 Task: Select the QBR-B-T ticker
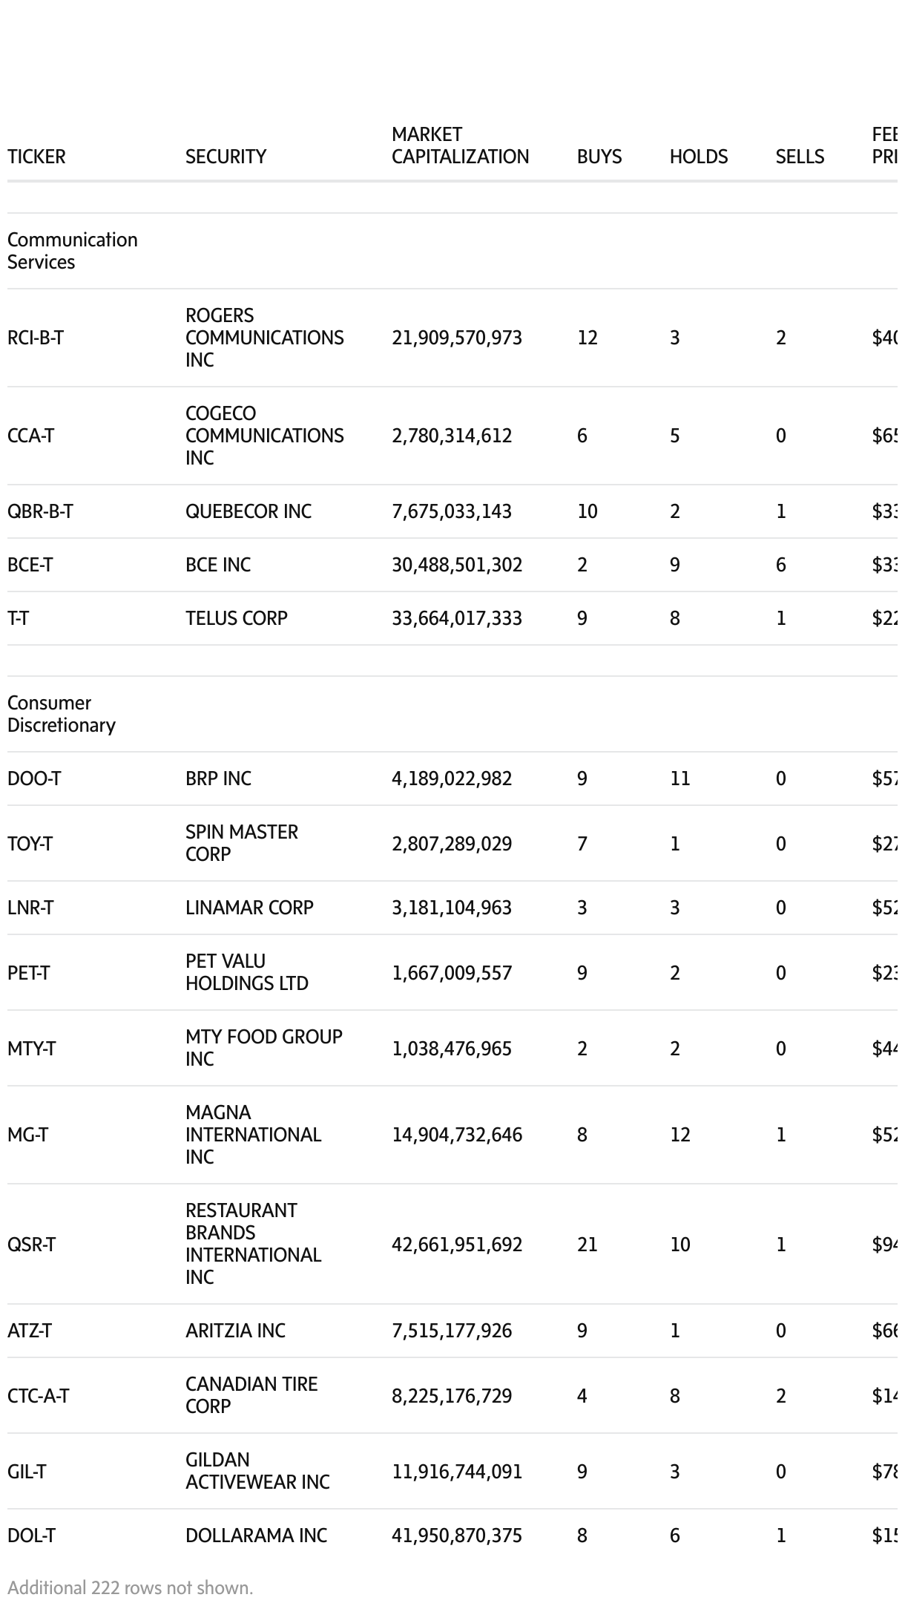[40, 511]
